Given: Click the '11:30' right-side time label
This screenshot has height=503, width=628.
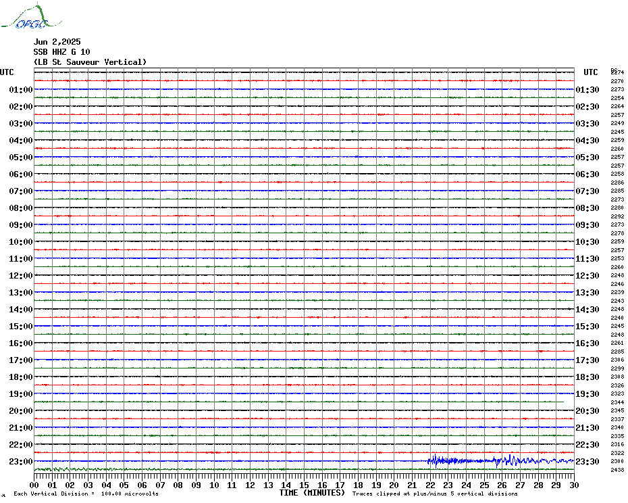Looking at the screenshot, I should click(x=587, y=259).
